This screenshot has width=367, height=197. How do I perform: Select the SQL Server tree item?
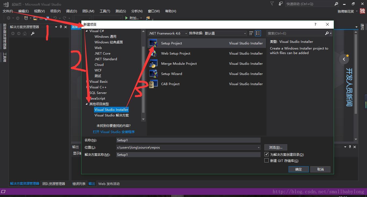98,93
